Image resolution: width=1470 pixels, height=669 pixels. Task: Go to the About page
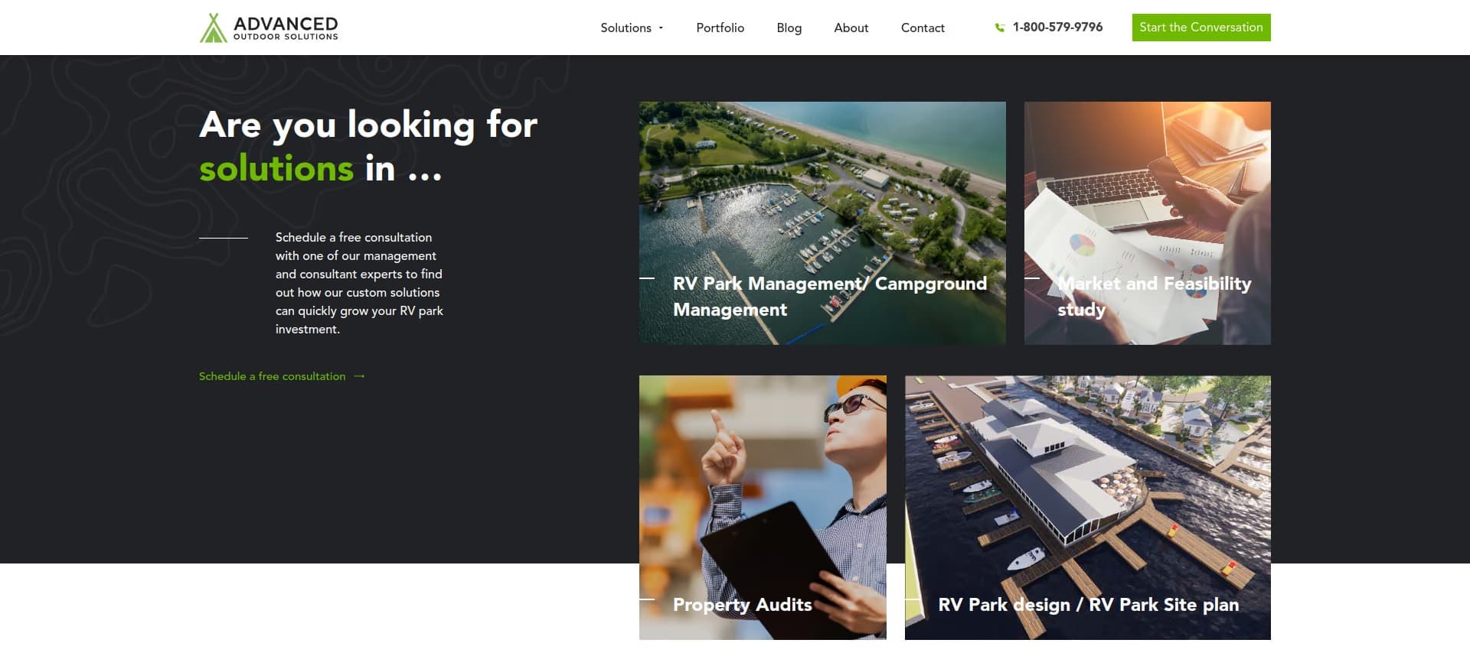pyautogui.click(x=851, y=28)
